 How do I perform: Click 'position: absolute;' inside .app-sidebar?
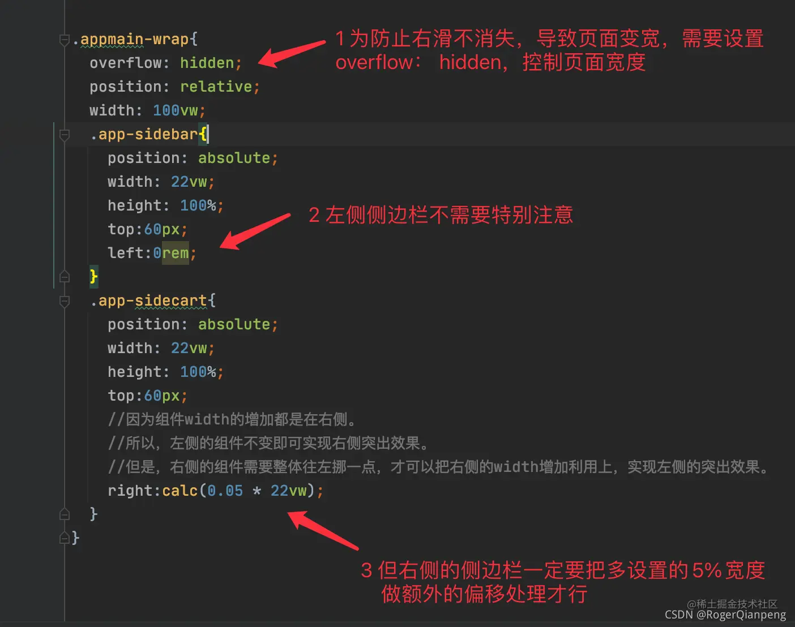point(193,158)
